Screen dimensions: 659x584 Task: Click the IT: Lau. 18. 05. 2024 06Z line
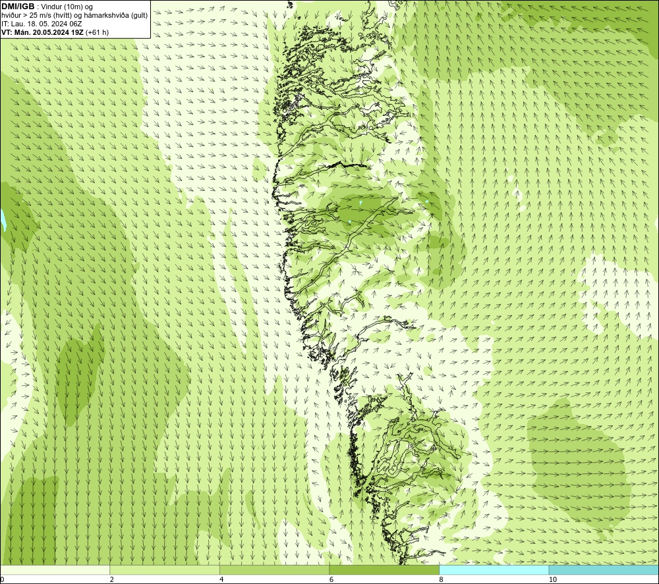42,24
